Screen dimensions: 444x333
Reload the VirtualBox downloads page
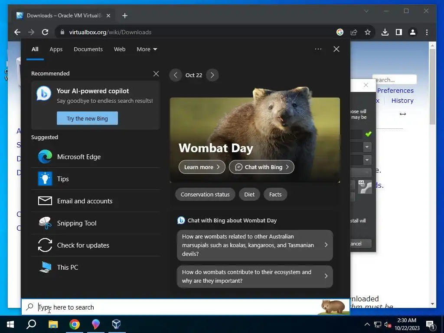tap(45, 32)
